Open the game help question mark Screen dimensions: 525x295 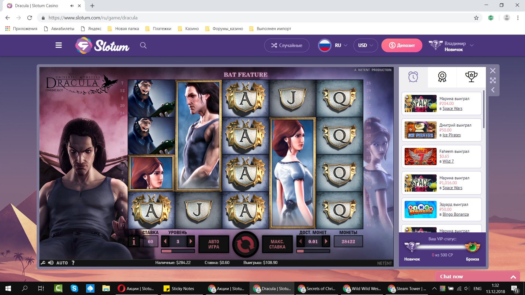(x=73, y=263)
